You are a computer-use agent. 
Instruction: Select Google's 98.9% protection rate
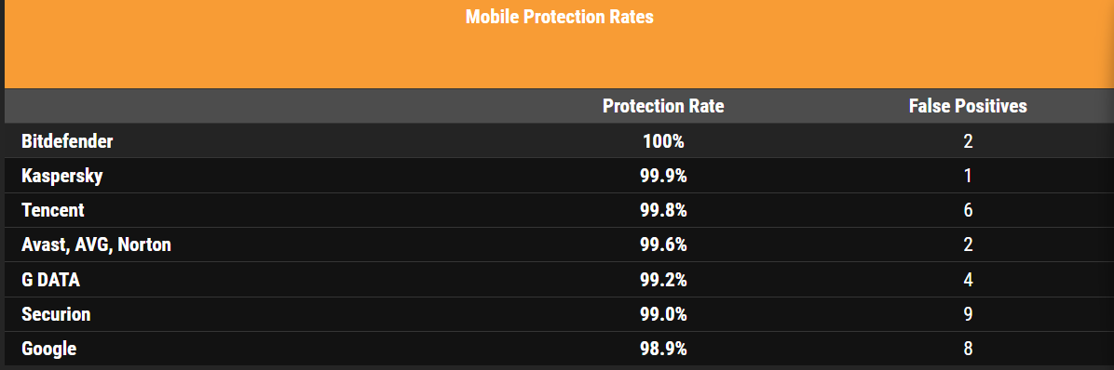(x=663, y=349)
